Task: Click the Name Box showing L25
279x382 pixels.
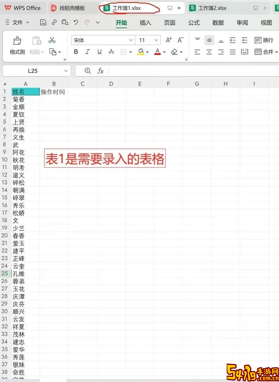Action: tap(32, 71)
